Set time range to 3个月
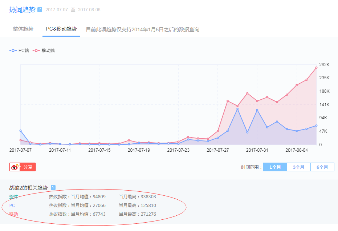The width and height of the screenshot is (338, 231). click(299, 167)
